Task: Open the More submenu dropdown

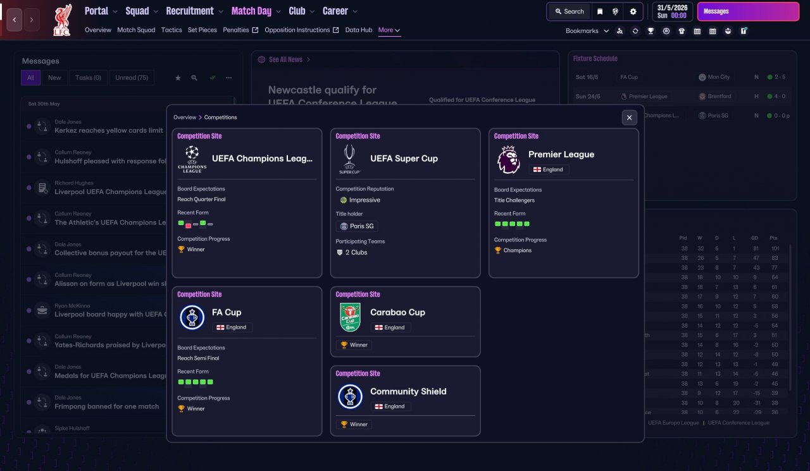Action: (389, 30)
